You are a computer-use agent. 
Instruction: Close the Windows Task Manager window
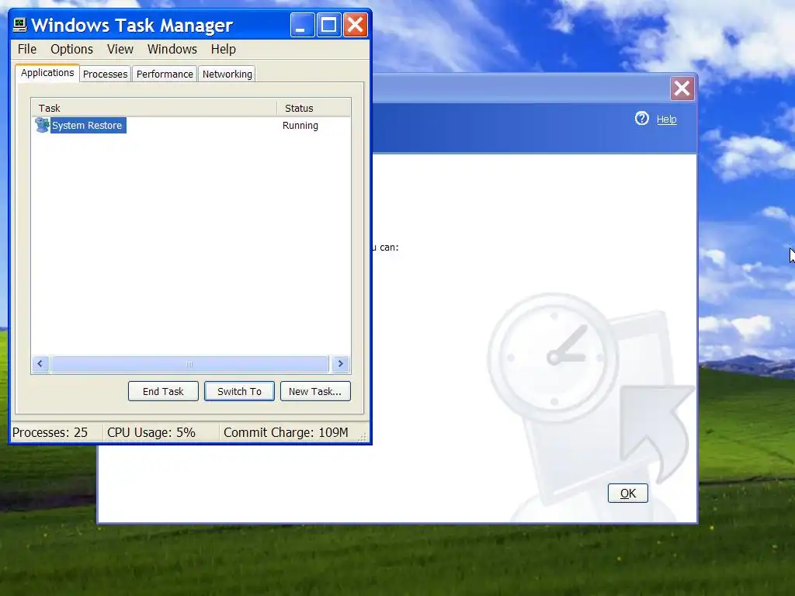pyautogui.click(x=356, y=25)
